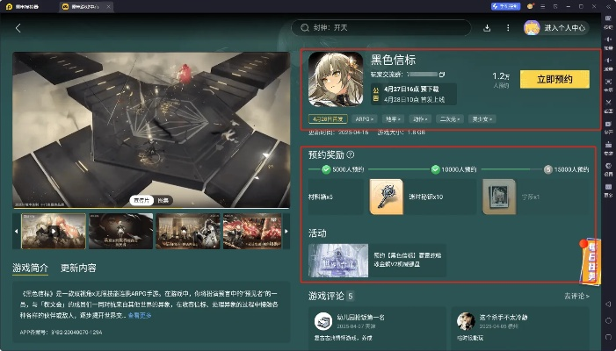Click the game icon of 黑色信标
The width and height of the screenshot is (616, 351).
(x=336, y=79)
